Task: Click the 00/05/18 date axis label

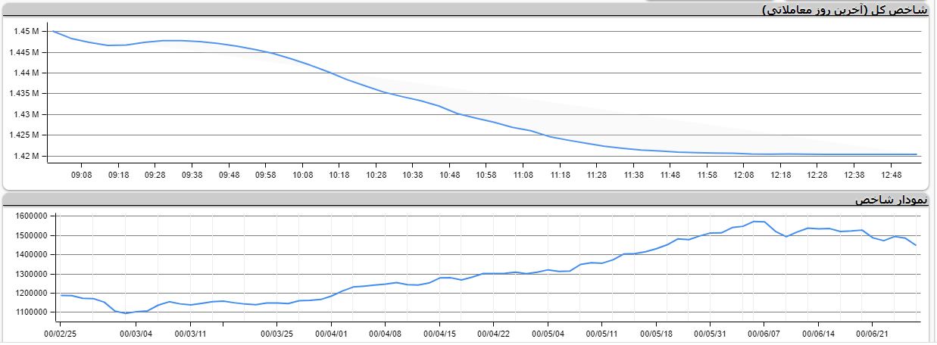Action: 657,333
